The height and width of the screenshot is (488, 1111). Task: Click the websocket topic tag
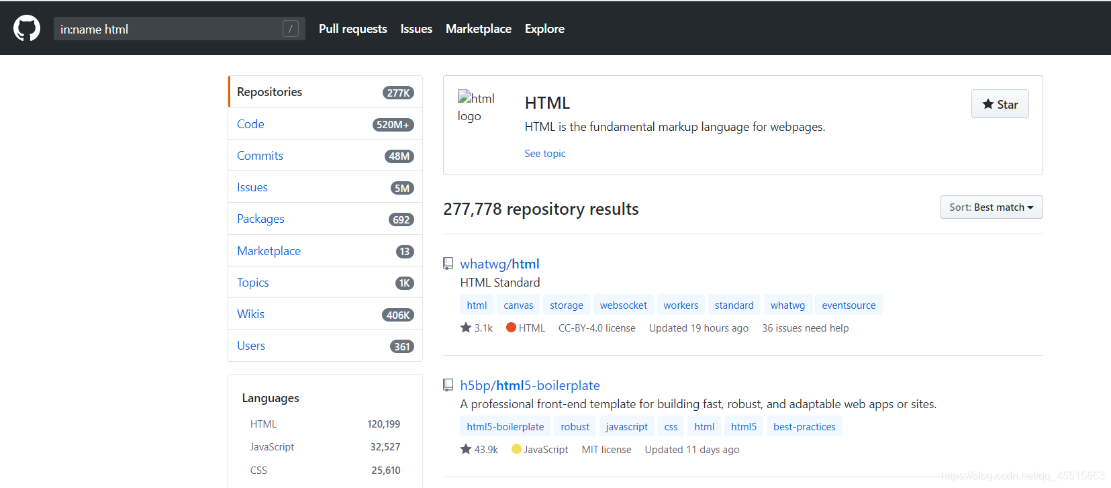click(x=624, y=305)
